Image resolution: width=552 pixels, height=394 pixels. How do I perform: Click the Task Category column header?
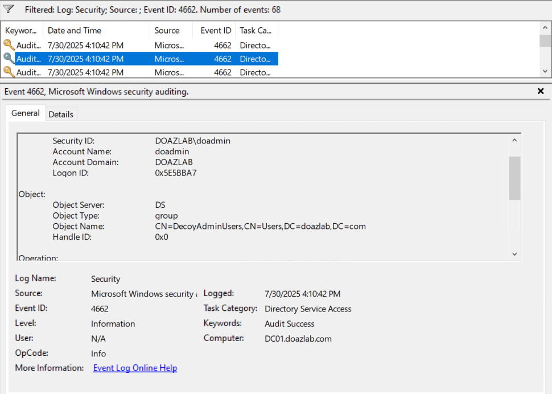point(256,31)
